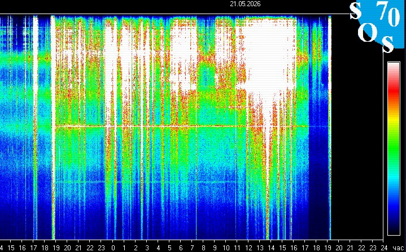Viewport: 406px width, 252px height.
Task: Pick hour label 3 on the time axis
Action: (x=147, y=247)
